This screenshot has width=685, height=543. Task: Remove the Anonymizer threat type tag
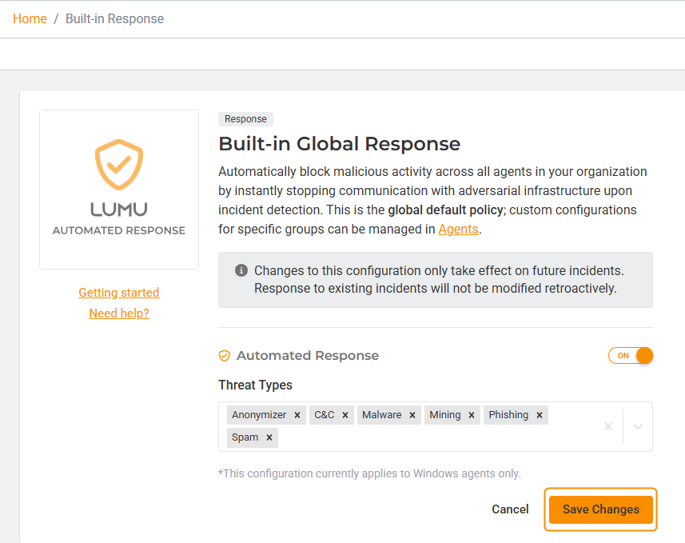coord(297,415)
